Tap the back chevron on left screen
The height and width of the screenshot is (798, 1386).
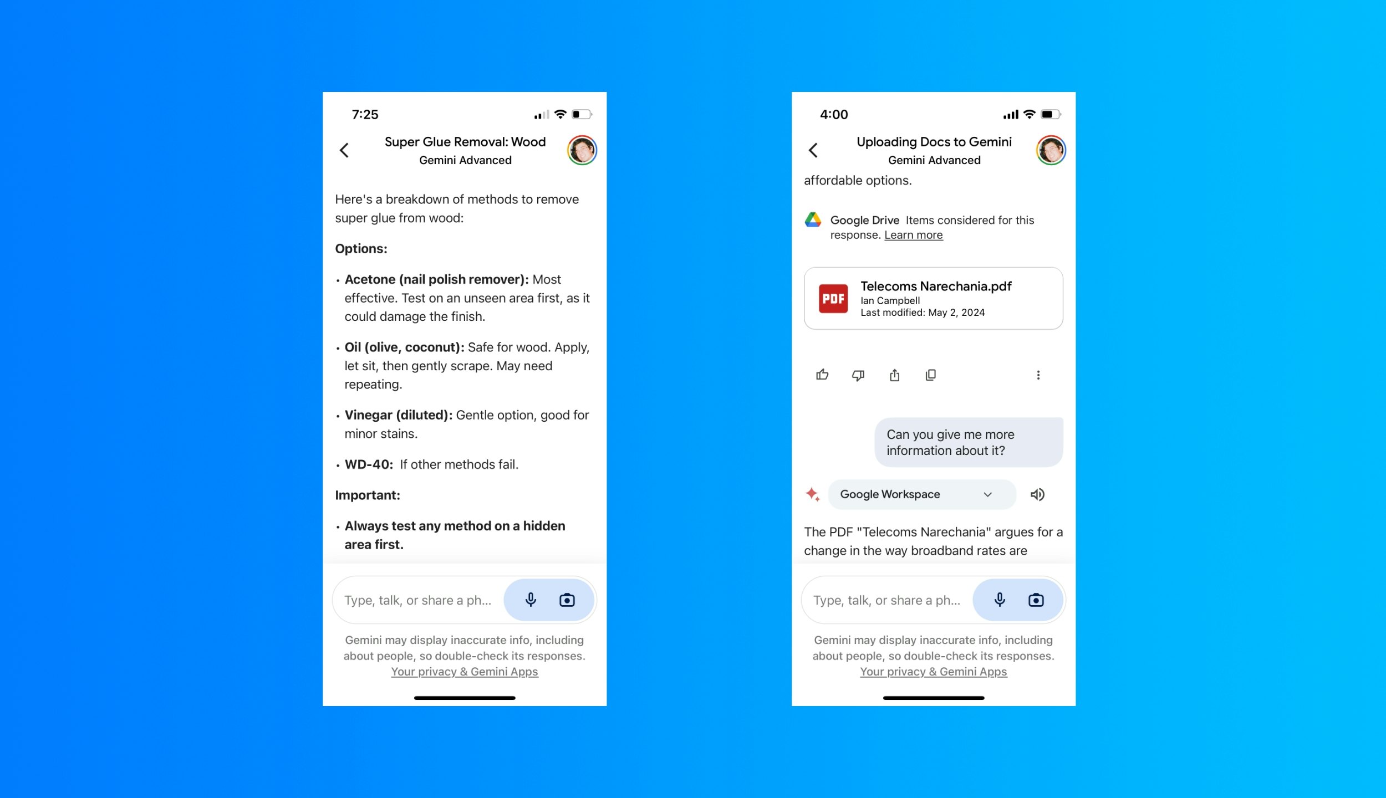(345, 150)
